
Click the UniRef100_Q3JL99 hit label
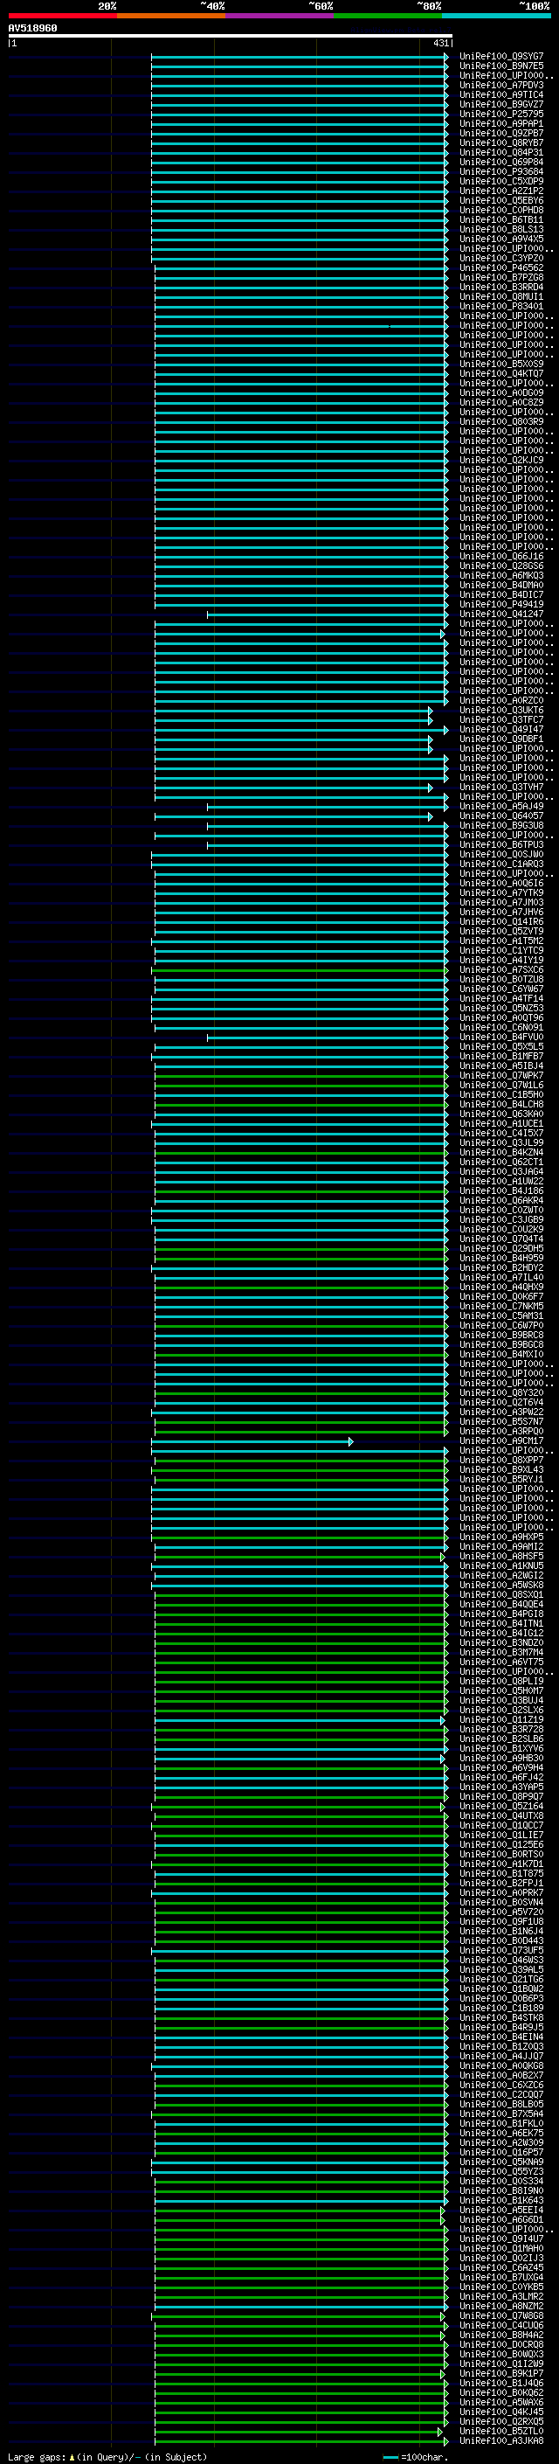[x=501, y=1143]
